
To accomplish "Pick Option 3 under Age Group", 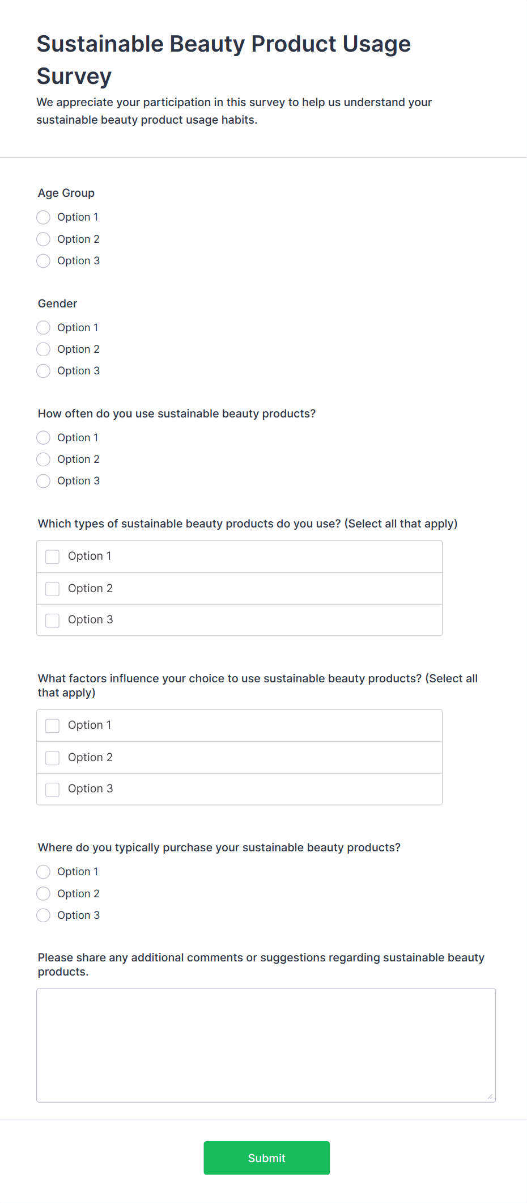I will (x=44, y=261).
